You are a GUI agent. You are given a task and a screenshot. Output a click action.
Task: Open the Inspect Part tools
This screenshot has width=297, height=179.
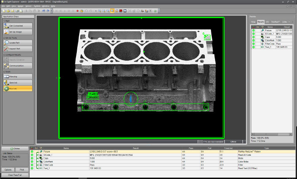[17, 48]
